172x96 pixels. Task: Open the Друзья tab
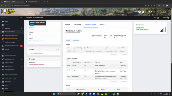[102, 25]
